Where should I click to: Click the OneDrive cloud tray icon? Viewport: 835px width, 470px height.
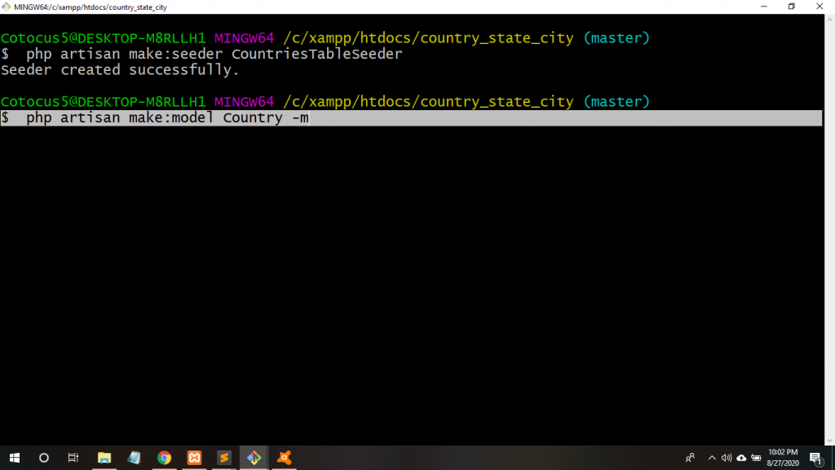click(741, 458)
